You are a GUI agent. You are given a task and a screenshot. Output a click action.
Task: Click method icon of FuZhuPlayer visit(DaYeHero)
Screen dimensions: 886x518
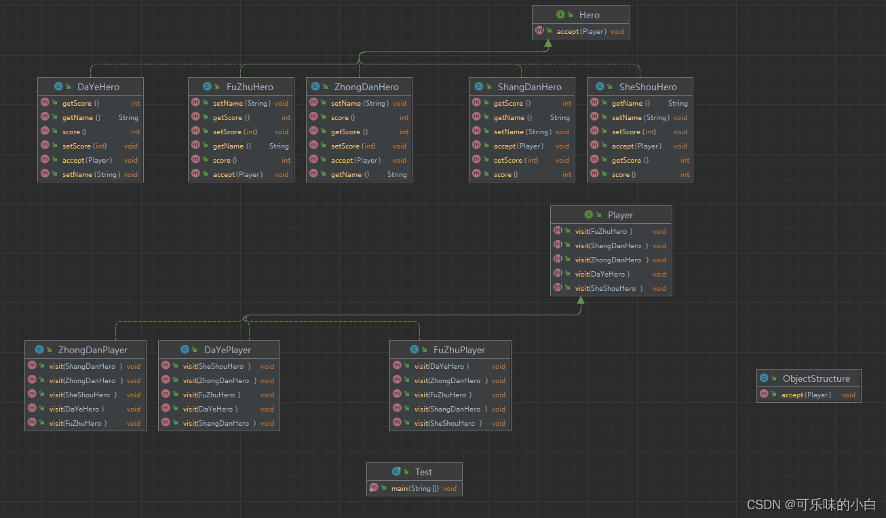[397, 366]
